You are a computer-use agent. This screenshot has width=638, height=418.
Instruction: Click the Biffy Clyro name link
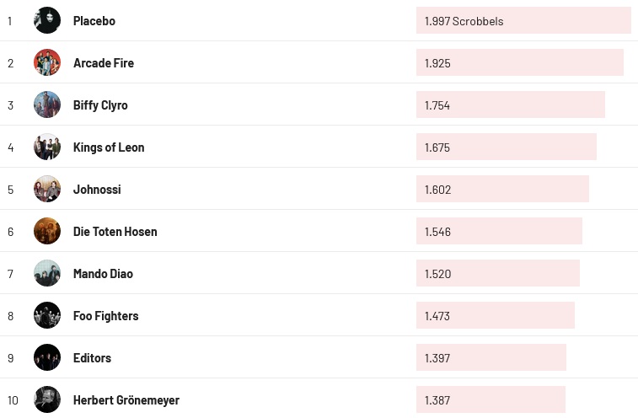tap(100, 105)
